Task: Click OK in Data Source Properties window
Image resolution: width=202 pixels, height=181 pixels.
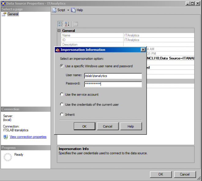Action: [161, 174]
